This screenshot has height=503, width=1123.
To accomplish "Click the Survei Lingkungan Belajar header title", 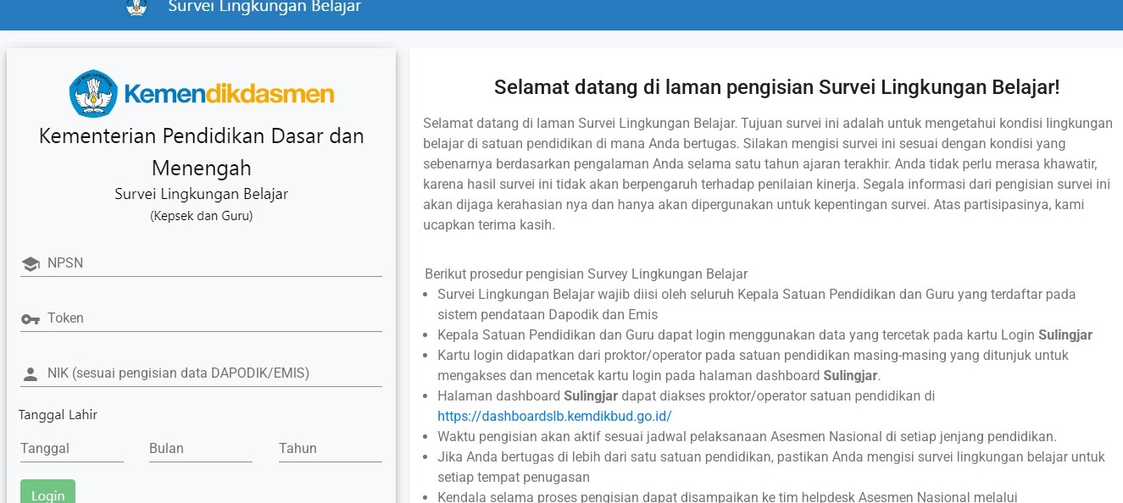I will coord(264,7).
